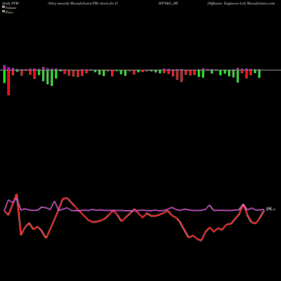Viewport: 281px width, 281px height.
Task: Click the Price legend label
Action: coord(9,12)
